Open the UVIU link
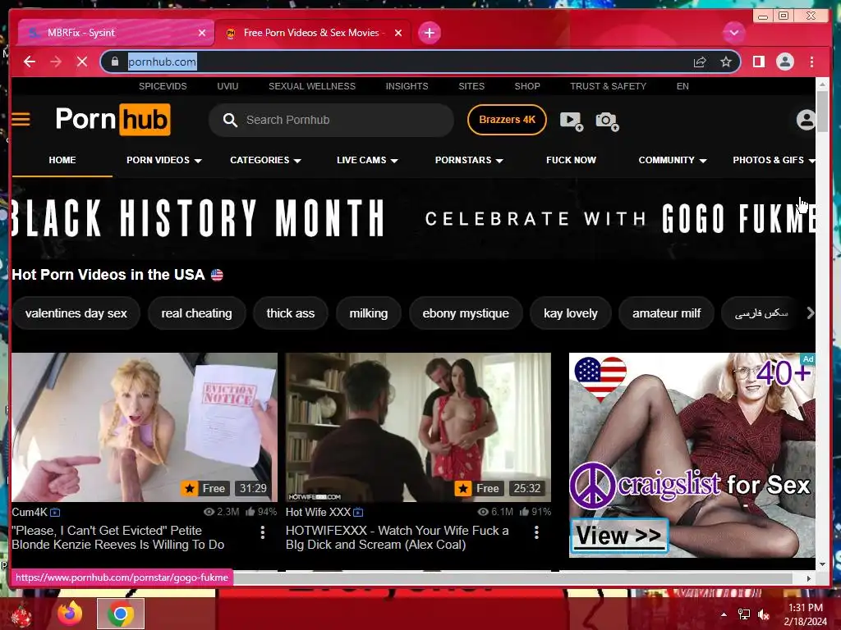This screenshot has height=630, width=841. coord(227,86)
